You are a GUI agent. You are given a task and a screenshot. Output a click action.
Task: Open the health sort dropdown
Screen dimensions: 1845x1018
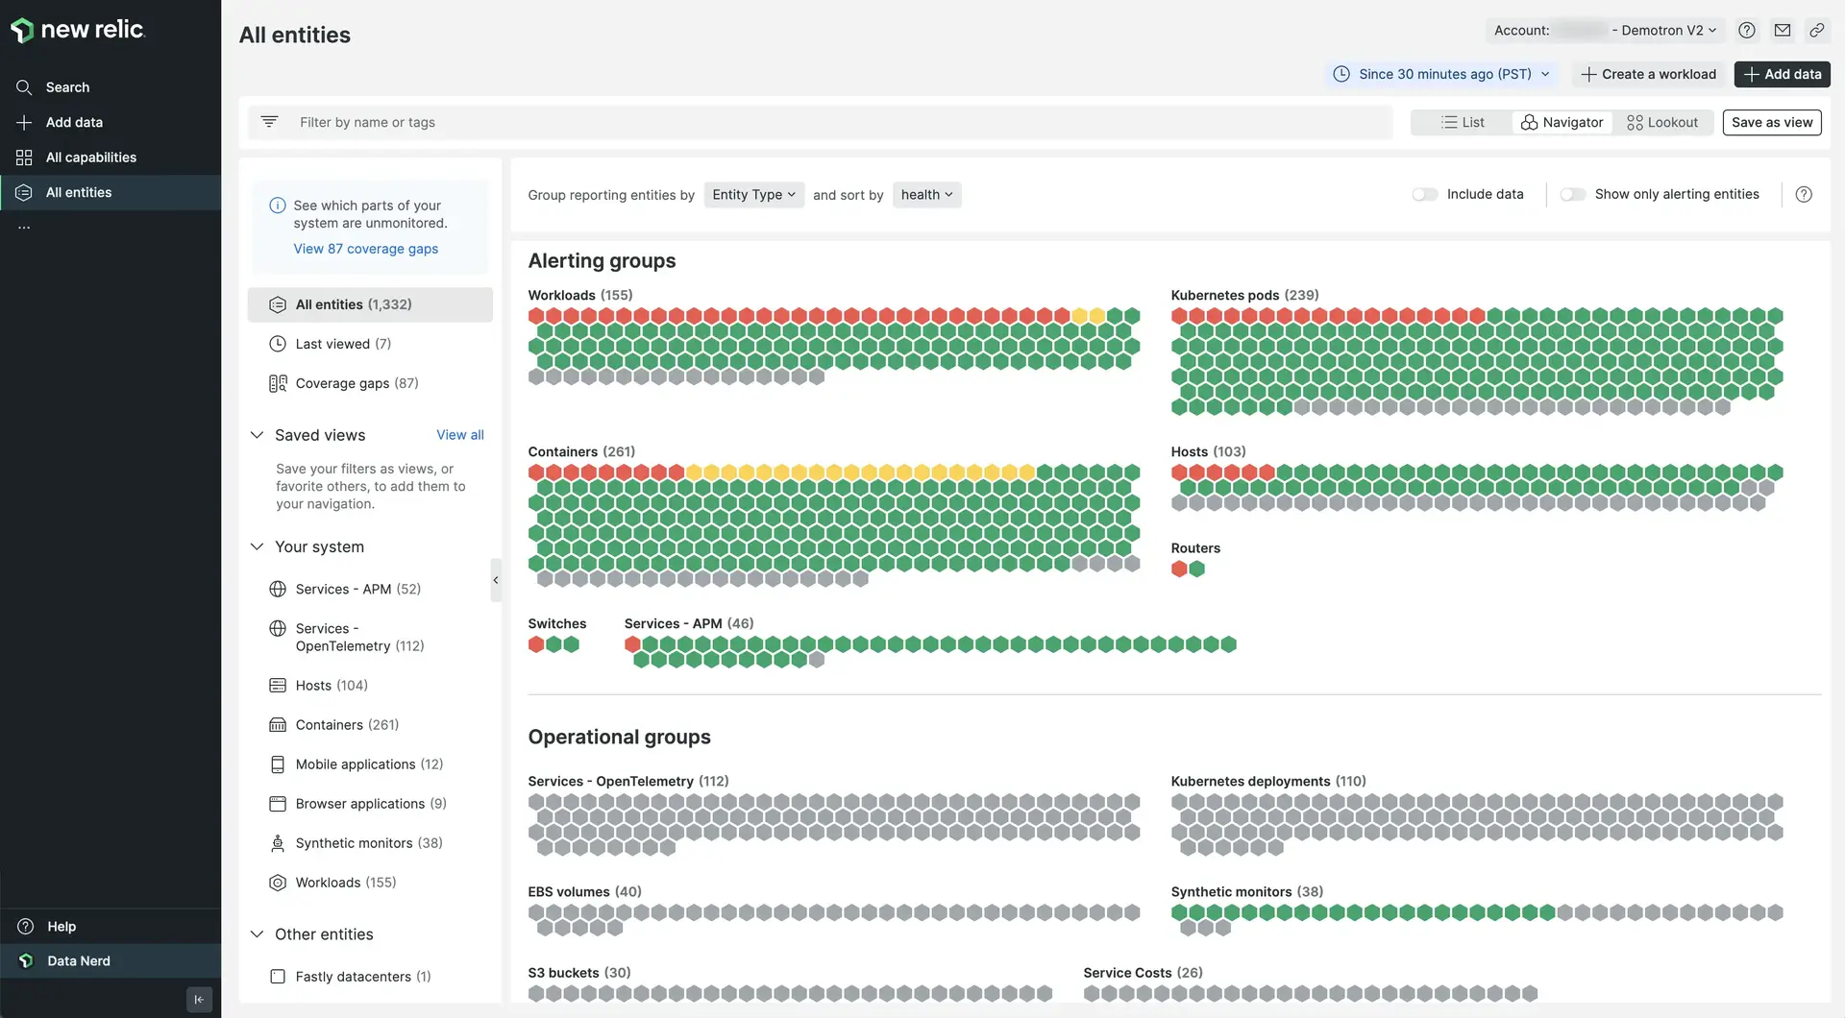click(926, 195)
